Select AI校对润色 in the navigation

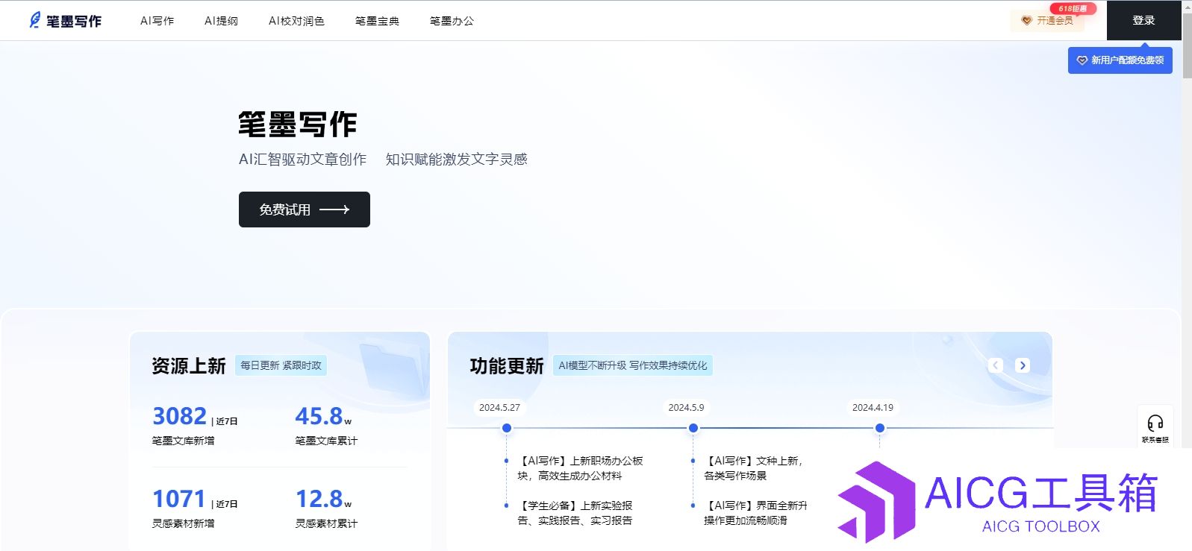coord(296,21)
